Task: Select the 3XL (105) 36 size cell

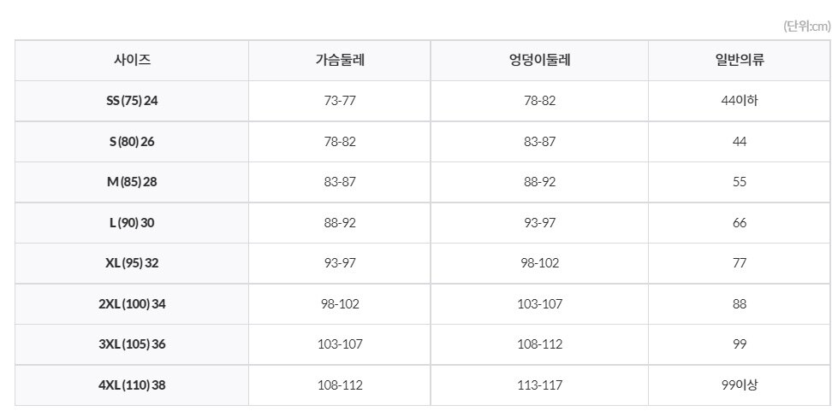Action: pyautogui.click(x=132, y=344)
